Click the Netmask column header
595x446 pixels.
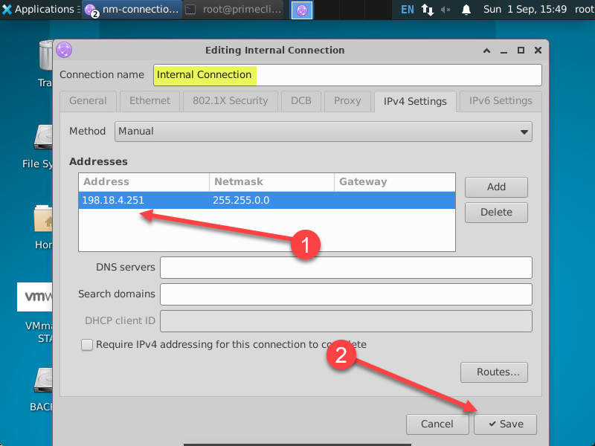[271, 182]
